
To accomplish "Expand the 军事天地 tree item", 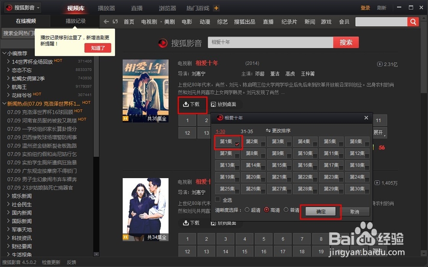I will [9, 229].
